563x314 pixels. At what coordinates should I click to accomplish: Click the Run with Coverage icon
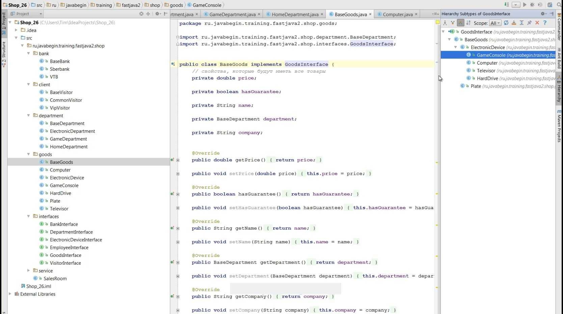pyautogui.click(x=540, y=5)
